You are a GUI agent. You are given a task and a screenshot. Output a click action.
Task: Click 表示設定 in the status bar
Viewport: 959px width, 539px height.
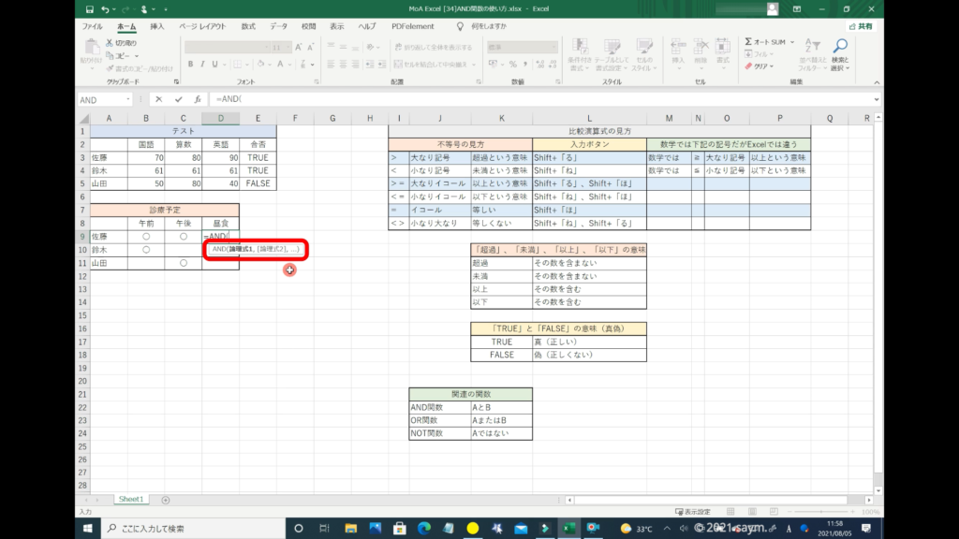(x=696, y=512)
